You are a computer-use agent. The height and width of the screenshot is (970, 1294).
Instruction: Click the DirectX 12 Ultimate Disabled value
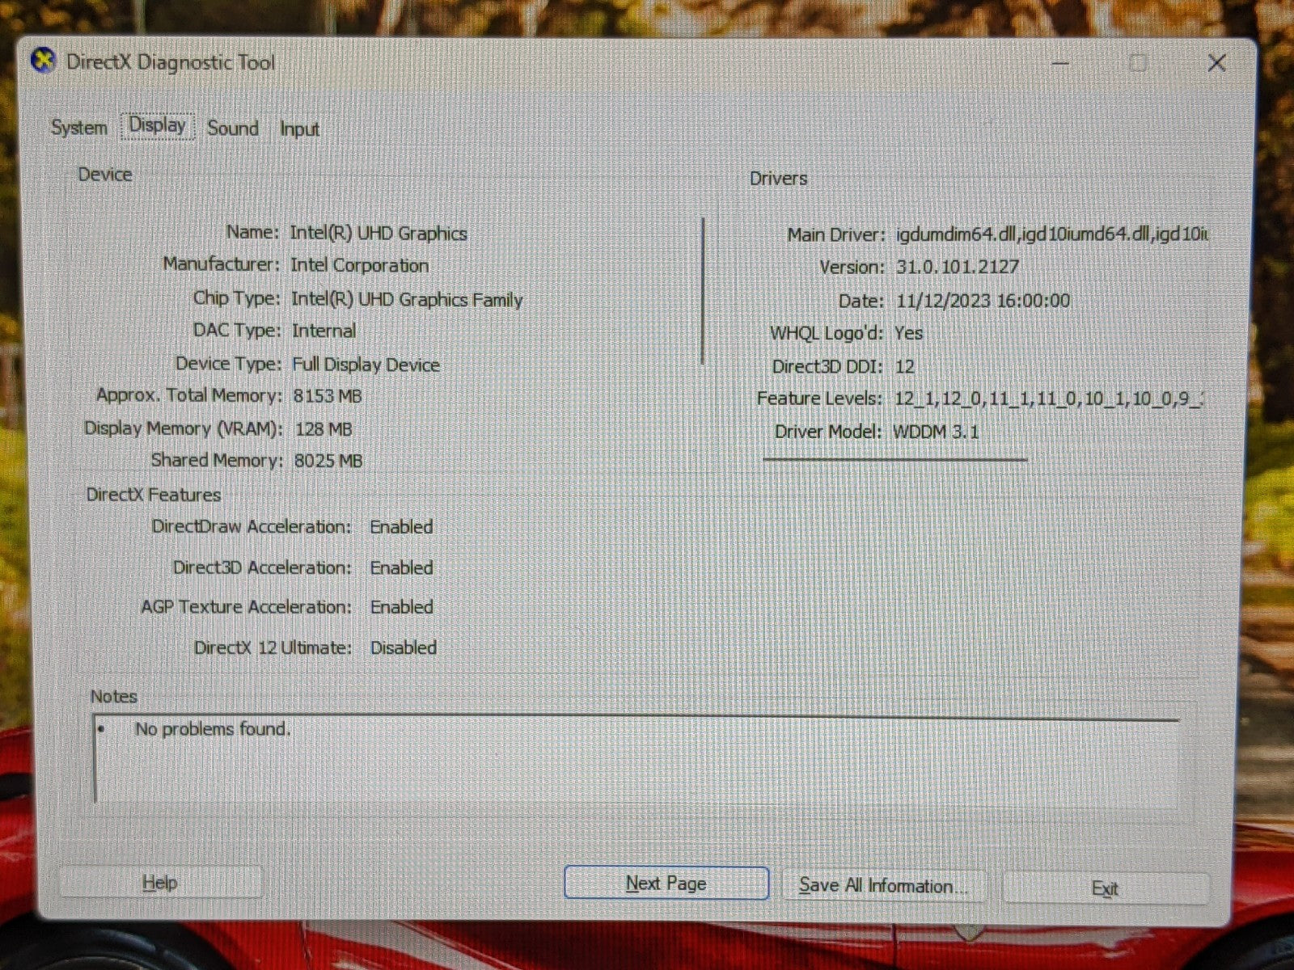(403, 647)
